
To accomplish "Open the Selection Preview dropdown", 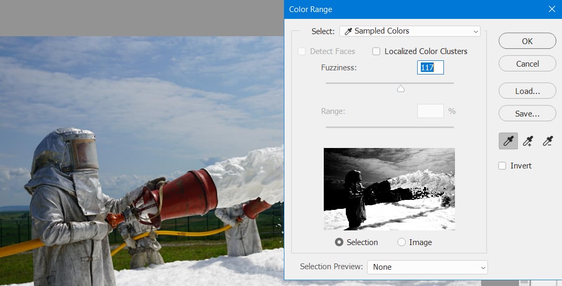I will tap(428, 267).
